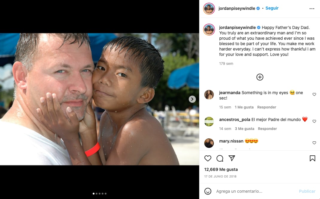Viewport: 320px width, 199px height.
Task: Like the post with heart icon
Action: 208,158
